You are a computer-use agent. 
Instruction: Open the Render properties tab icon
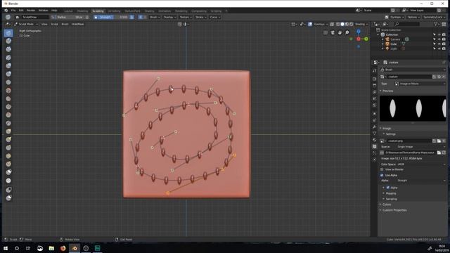point(375,79)
